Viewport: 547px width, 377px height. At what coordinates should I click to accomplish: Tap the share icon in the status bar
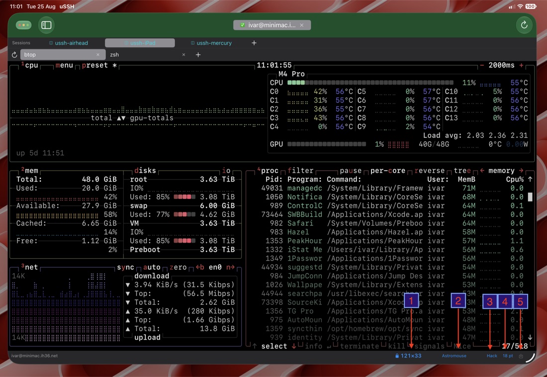pyautogui.click(x=521, y=356)
